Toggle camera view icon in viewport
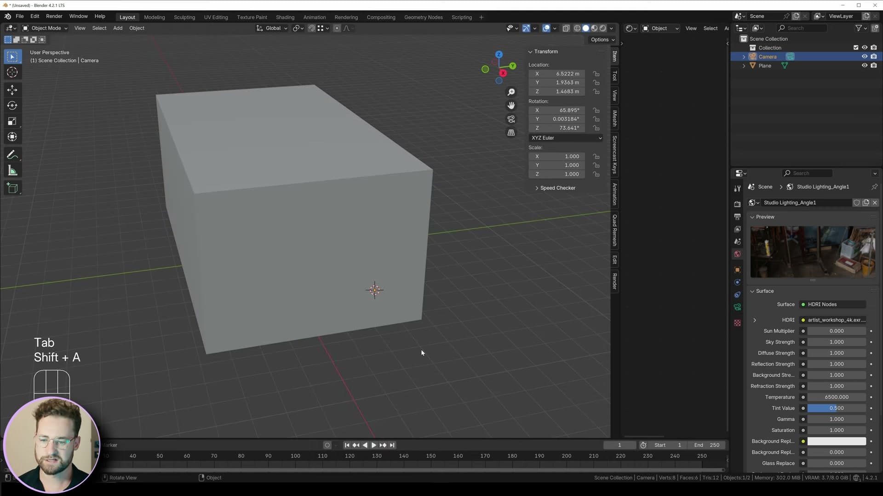 tap(511, 119)
